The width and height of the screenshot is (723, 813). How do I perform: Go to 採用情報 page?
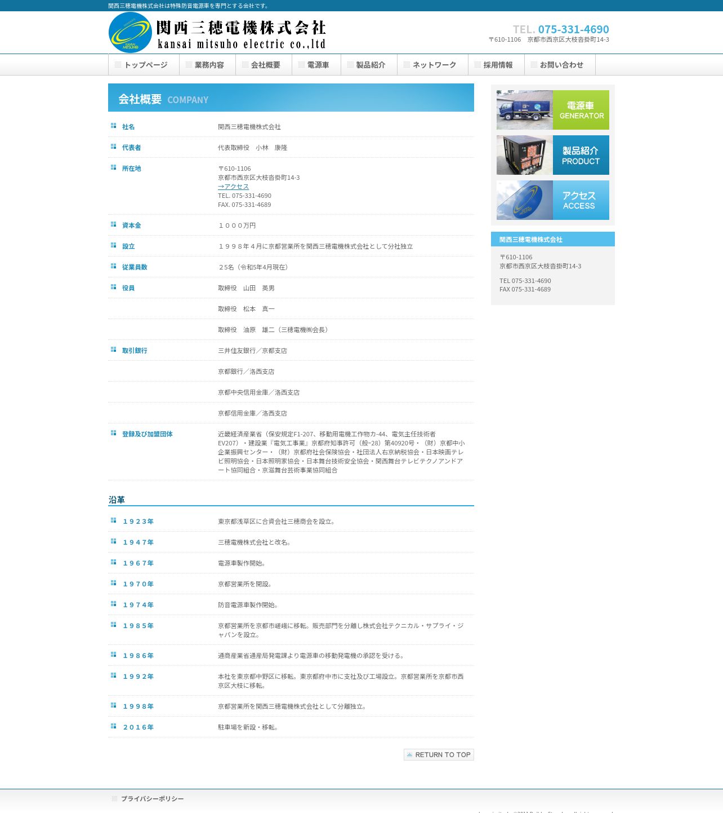click(x=496, y=65)
